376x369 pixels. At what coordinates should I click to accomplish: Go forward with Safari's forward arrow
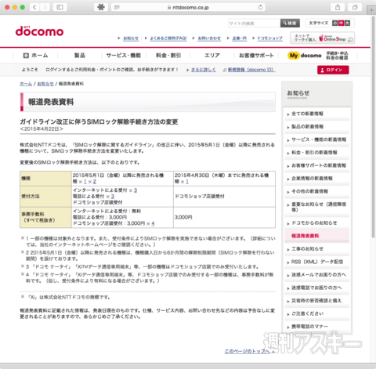point(45,7)
